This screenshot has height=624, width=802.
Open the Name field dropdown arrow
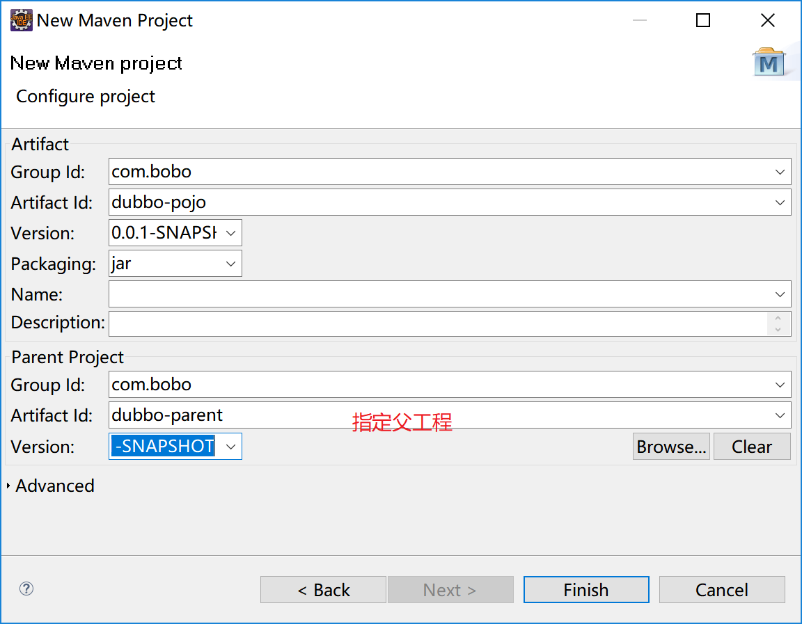(x=780, y=294)
